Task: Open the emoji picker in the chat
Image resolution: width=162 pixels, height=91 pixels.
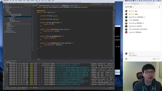Action: pyautogui.click(x=126, y=59)
